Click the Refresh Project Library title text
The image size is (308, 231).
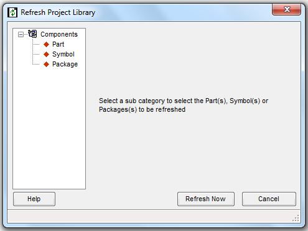[x=58, y=12]
